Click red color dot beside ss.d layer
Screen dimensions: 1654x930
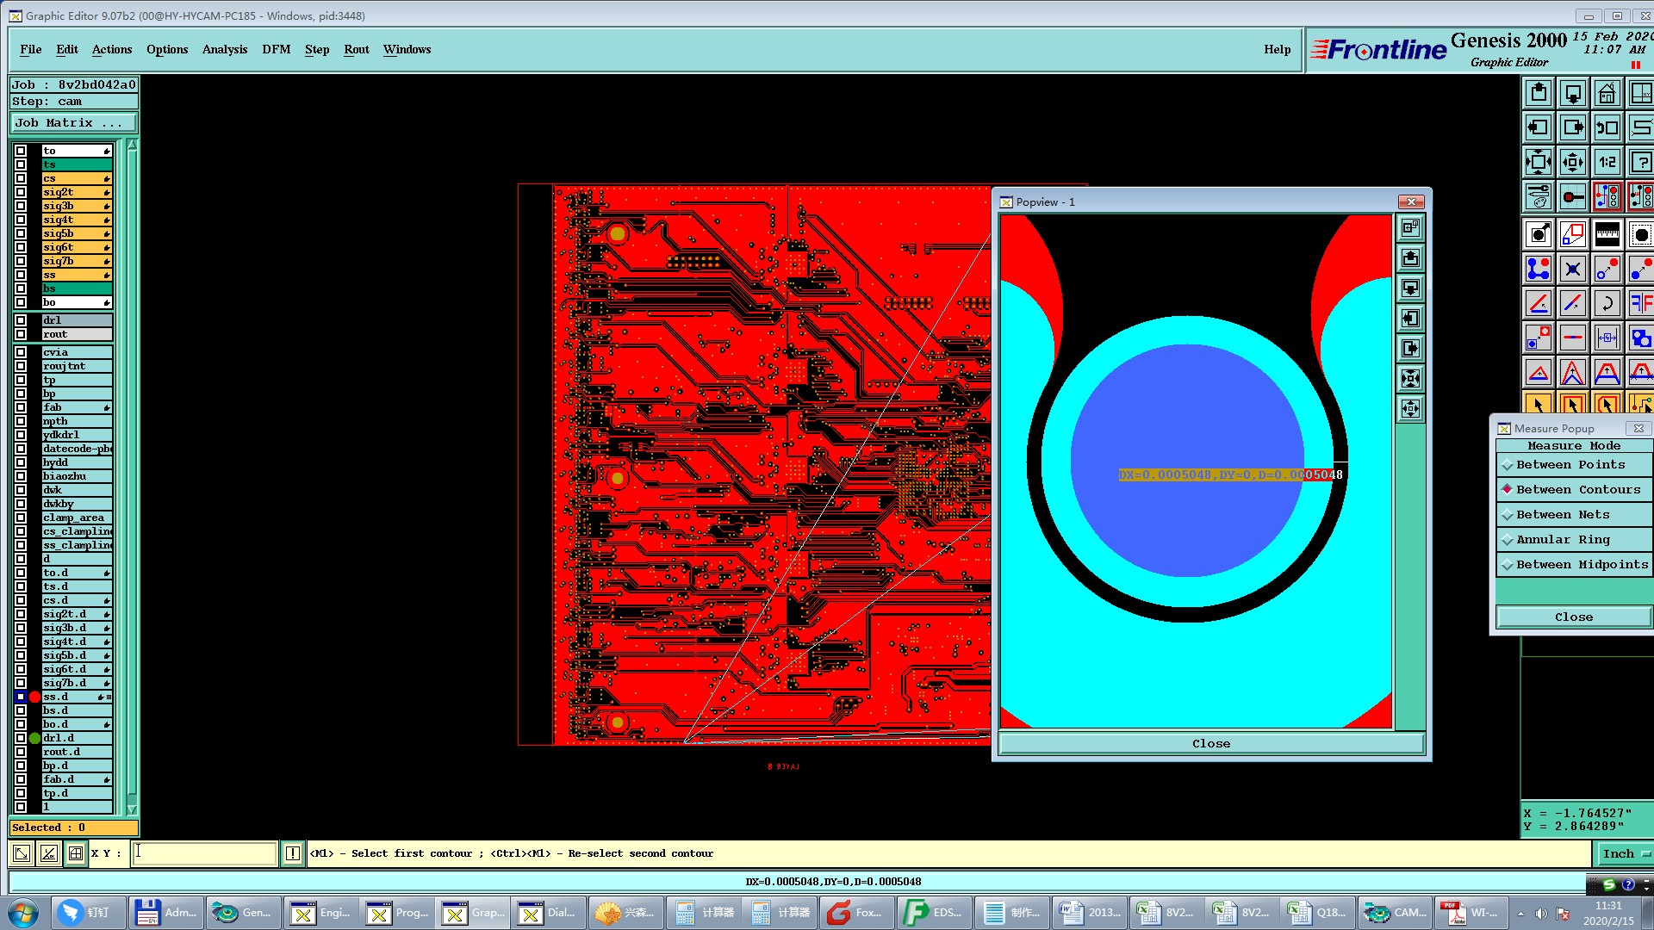coord(34,697)
